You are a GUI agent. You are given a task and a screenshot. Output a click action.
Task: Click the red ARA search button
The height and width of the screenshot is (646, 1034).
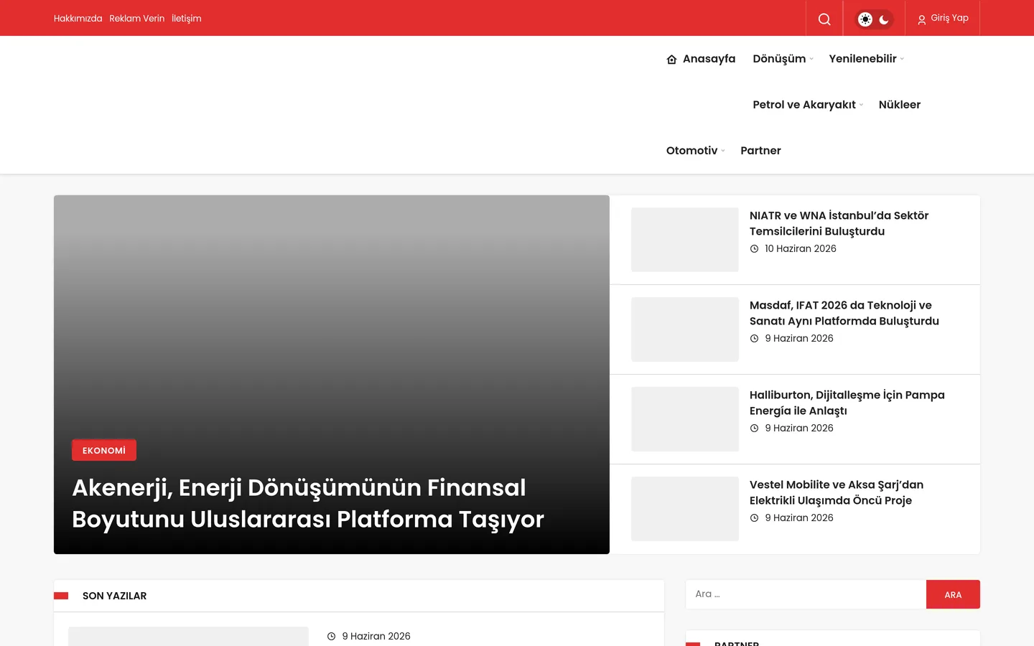(x=953, y=594)
